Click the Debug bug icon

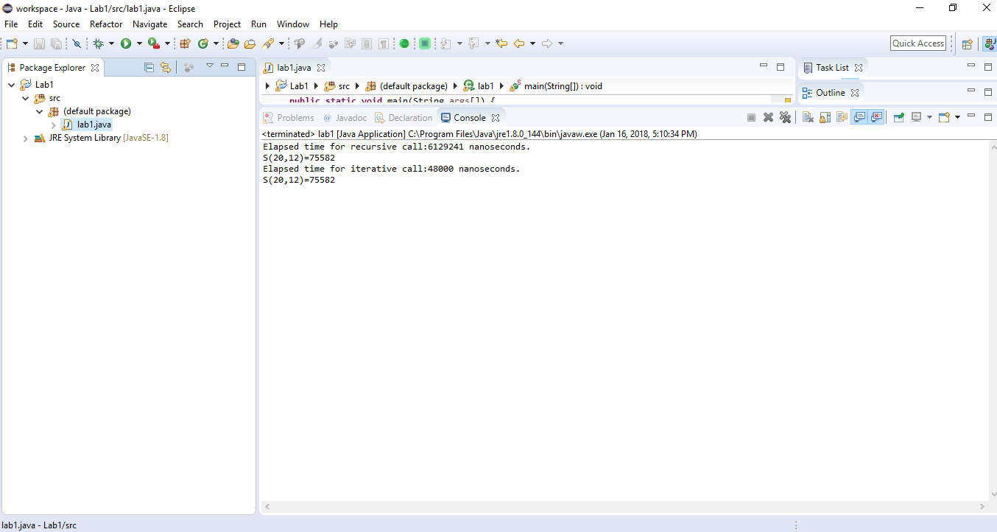point(98,43)
